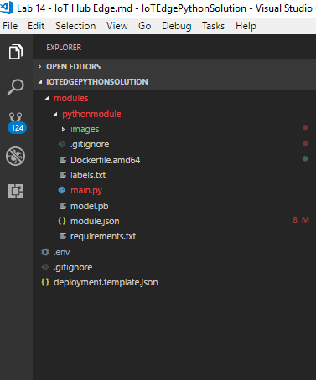Image resolution: width=316 pixels, height=380 pixels.
Task: Click the gear icon beside .env
Action: pyautogui.click(x=45, y=252)
